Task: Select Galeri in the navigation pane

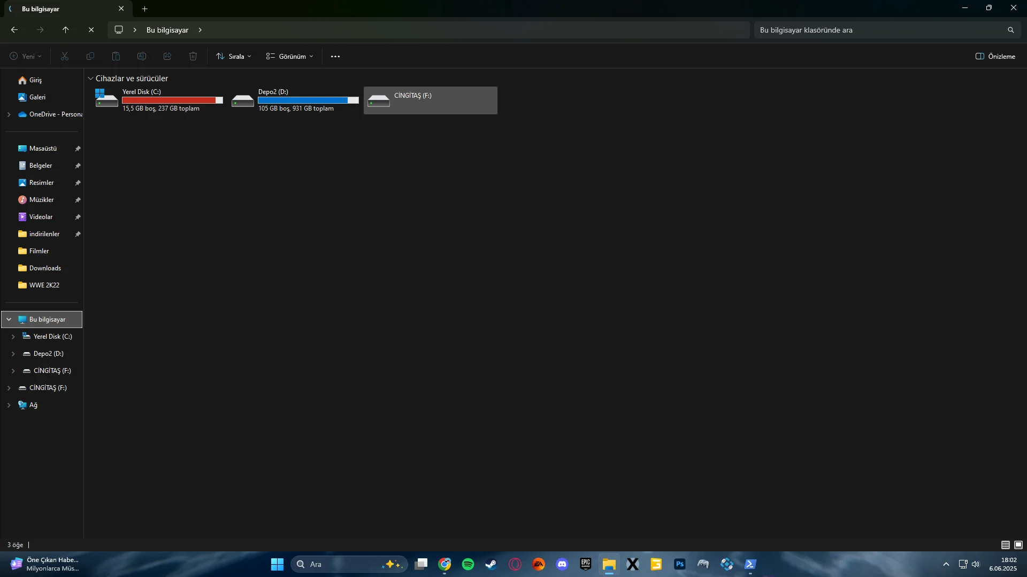Action: click(x=37, y=97)
